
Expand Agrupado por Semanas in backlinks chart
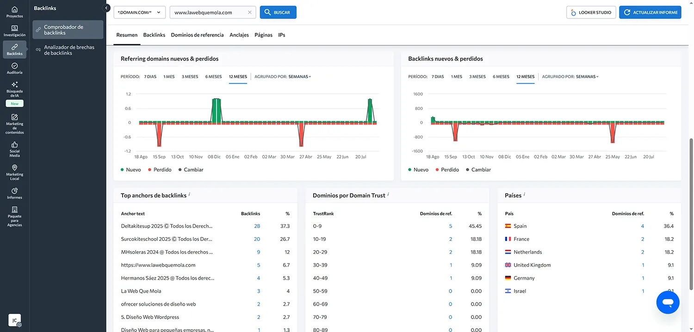pos(587,77)
